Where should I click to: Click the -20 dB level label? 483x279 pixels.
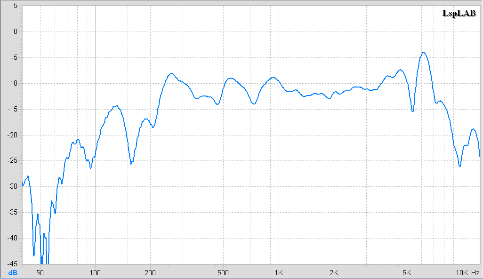click(12, 135)
